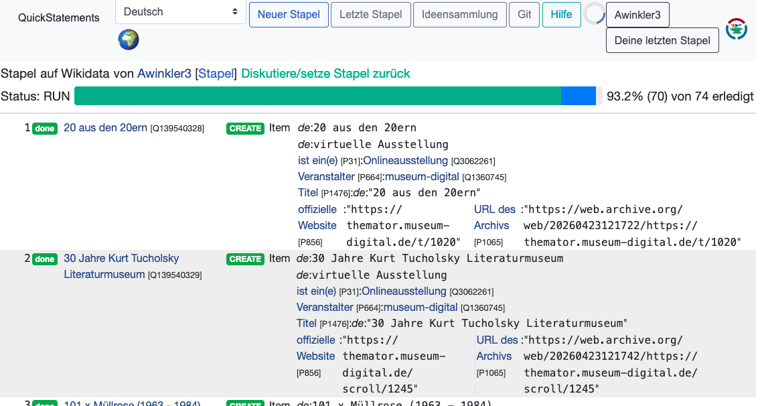
Task: Click the Awinkler3 user button
Action: point(637,15)
